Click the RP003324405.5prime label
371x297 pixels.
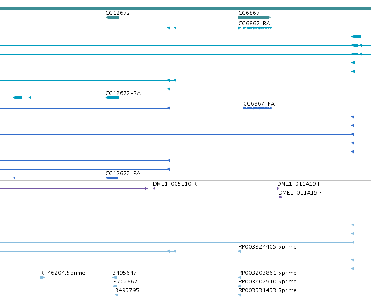(267, 246)
